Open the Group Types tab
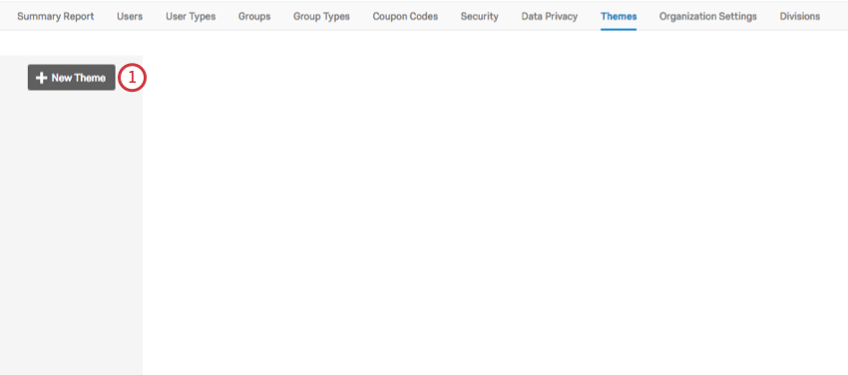848x375 pixels. (x=321, y=16)
